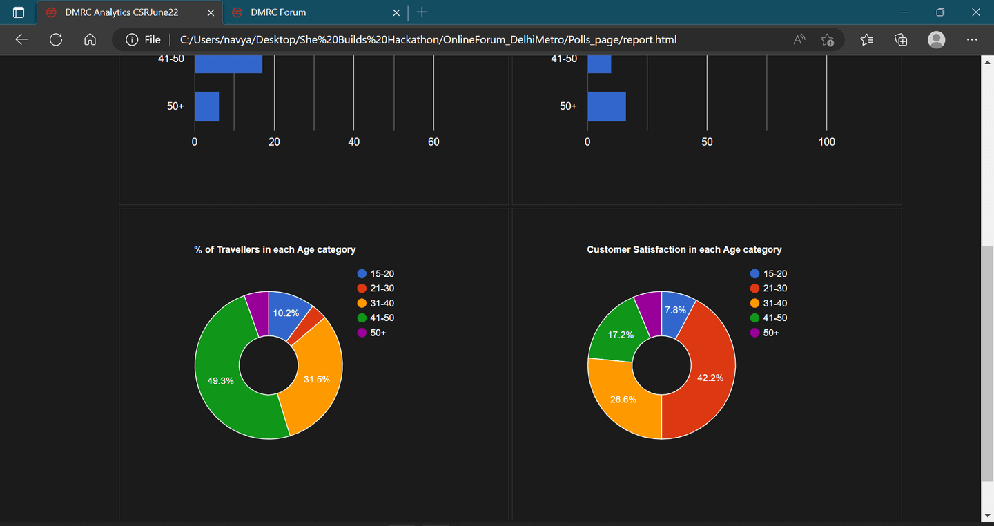Open the Collections panel
The width and height of the screenshot is (994, 526).
point(901,40)
